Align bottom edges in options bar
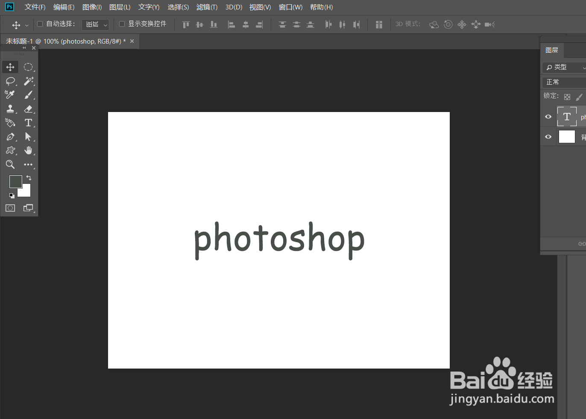The height and width of the screenshot is (419, 586). [x=214, y=24]
